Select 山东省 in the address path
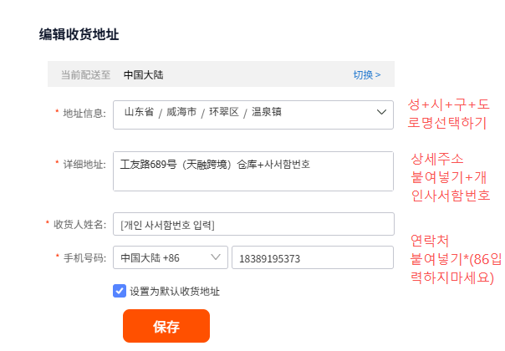The height and width of the screenshot is (351, 505). pos(139,112)
